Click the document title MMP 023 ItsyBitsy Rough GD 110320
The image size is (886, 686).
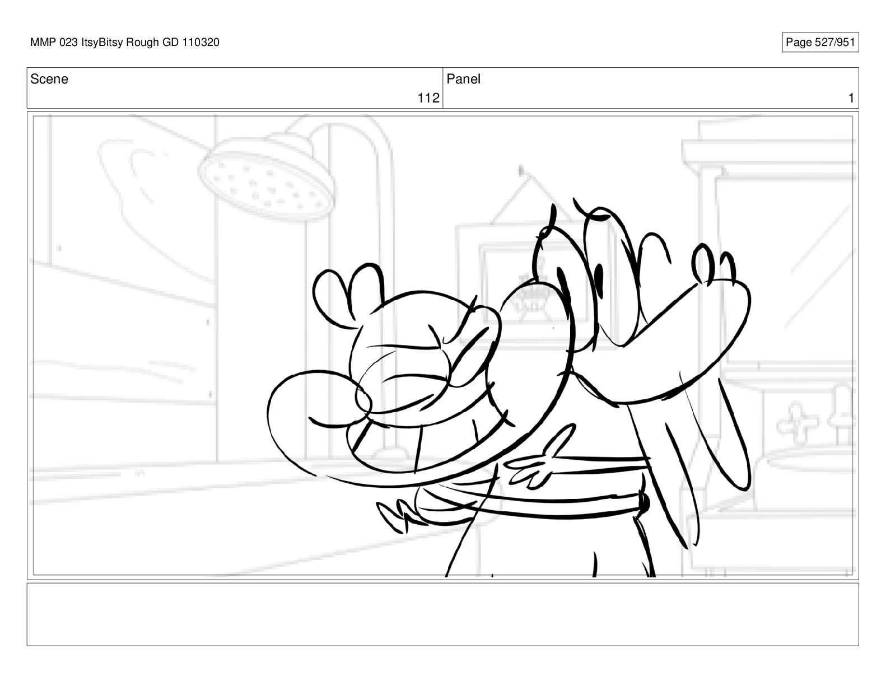(x=125, y=43)
